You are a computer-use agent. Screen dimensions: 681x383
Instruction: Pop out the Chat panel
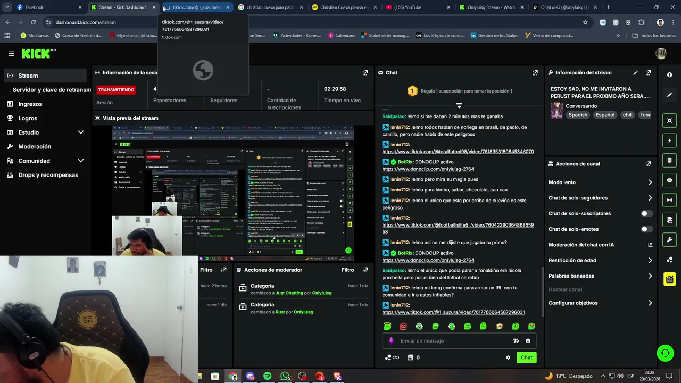[x=535, y=73]
